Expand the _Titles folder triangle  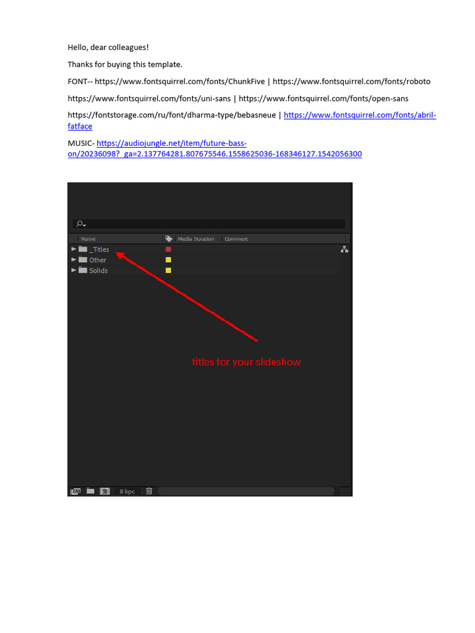pos(74,249)
